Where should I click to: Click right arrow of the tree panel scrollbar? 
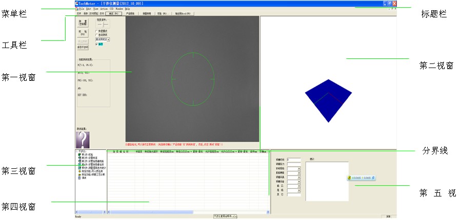coord(105,212)
